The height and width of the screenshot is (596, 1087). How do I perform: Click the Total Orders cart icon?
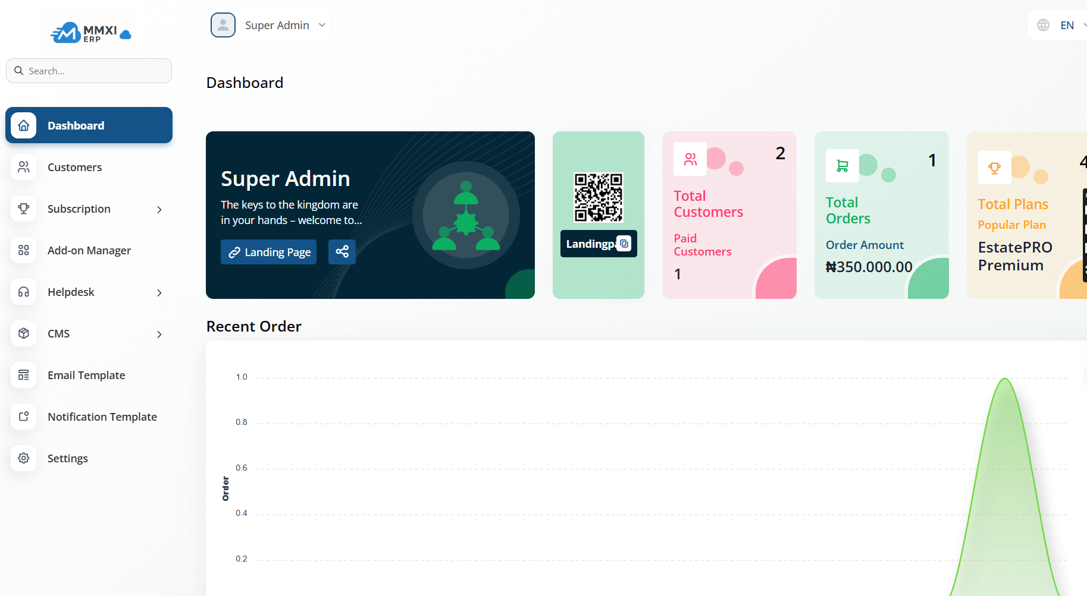pos(842,166)
